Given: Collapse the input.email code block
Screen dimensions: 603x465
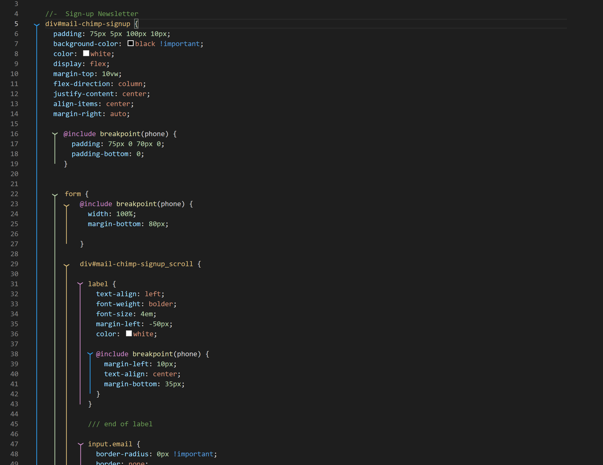Looking at the screenshot, I should tap(80, 444).
